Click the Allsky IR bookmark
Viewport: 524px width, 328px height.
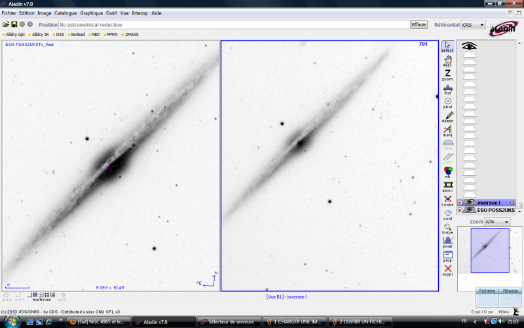(39, 35)
